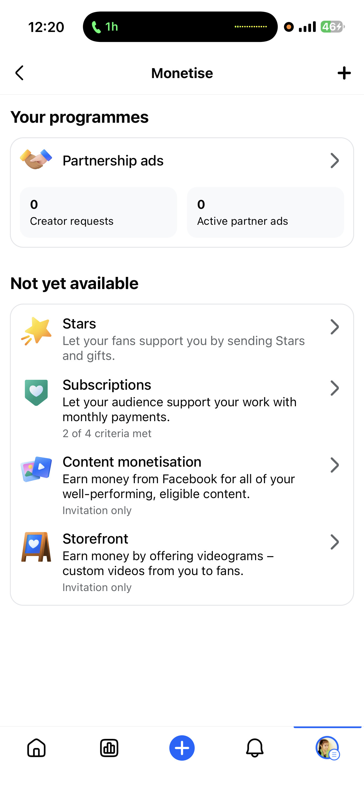This screenshot has height=791, width=364.
Task: Open Insights bar chart tab
Action: coord(109,748)
